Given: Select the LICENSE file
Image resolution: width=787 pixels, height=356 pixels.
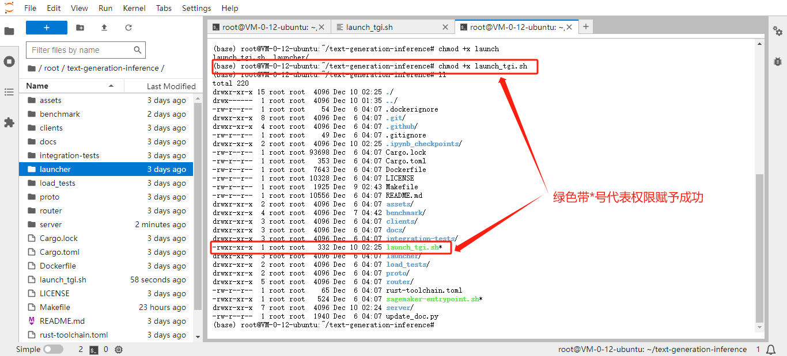Looking at the screenshot, I should coord(106,293).
